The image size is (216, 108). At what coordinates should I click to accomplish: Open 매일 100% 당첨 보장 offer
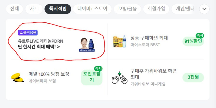49,74
